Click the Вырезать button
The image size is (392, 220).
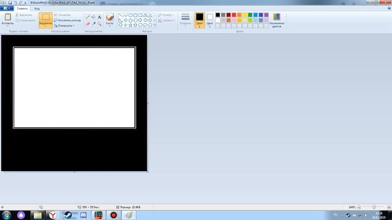click(x=24, y=15)
